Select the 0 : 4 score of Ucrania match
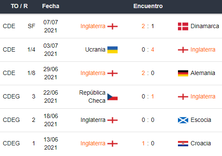 pos(148,49)
